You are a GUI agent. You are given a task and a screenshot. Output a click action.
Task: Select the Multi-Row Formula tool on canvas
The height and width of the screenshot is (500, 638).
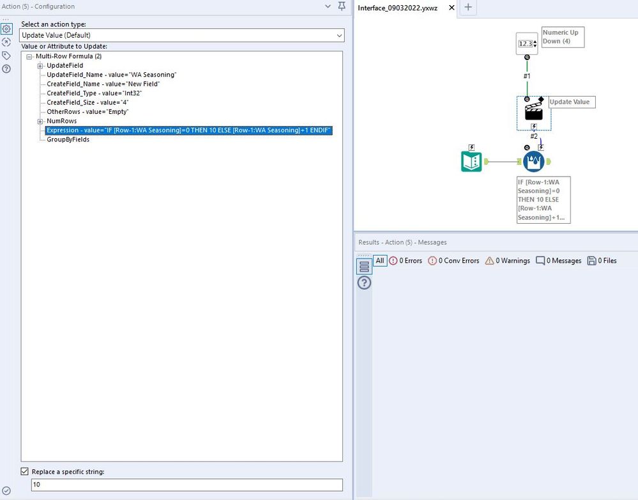click(533, 162)
